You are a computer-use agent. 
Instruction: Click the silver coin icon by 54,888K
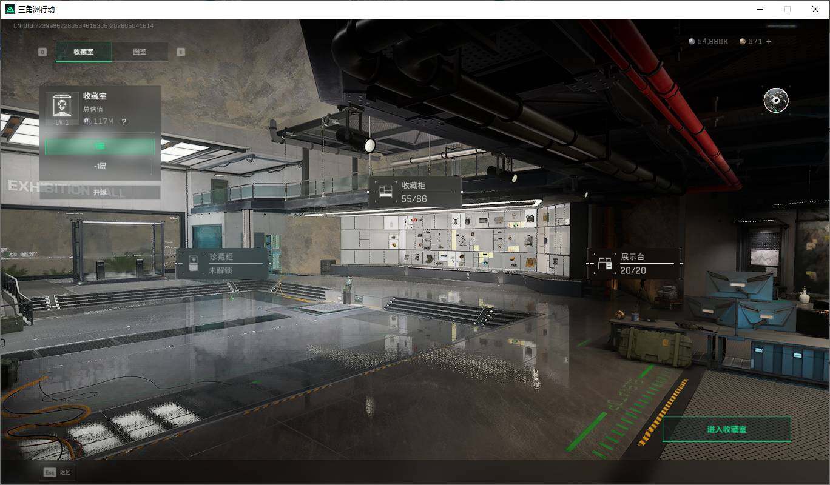tap(692, 41)
